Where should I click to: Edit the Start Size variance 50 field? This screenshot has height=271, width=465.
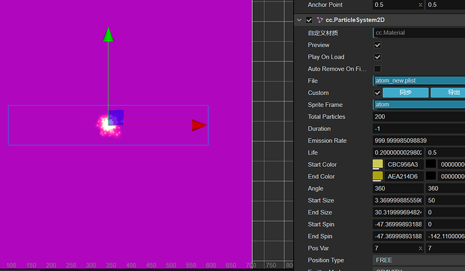[x=445, y=200]
